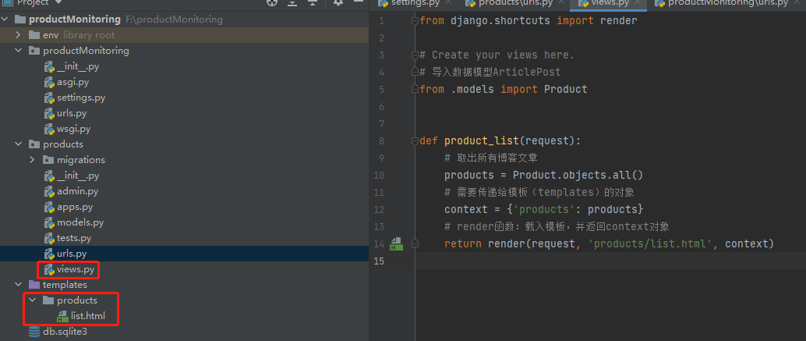
Task: Collapse the products app folder chevron
Action: coord(18,144)
